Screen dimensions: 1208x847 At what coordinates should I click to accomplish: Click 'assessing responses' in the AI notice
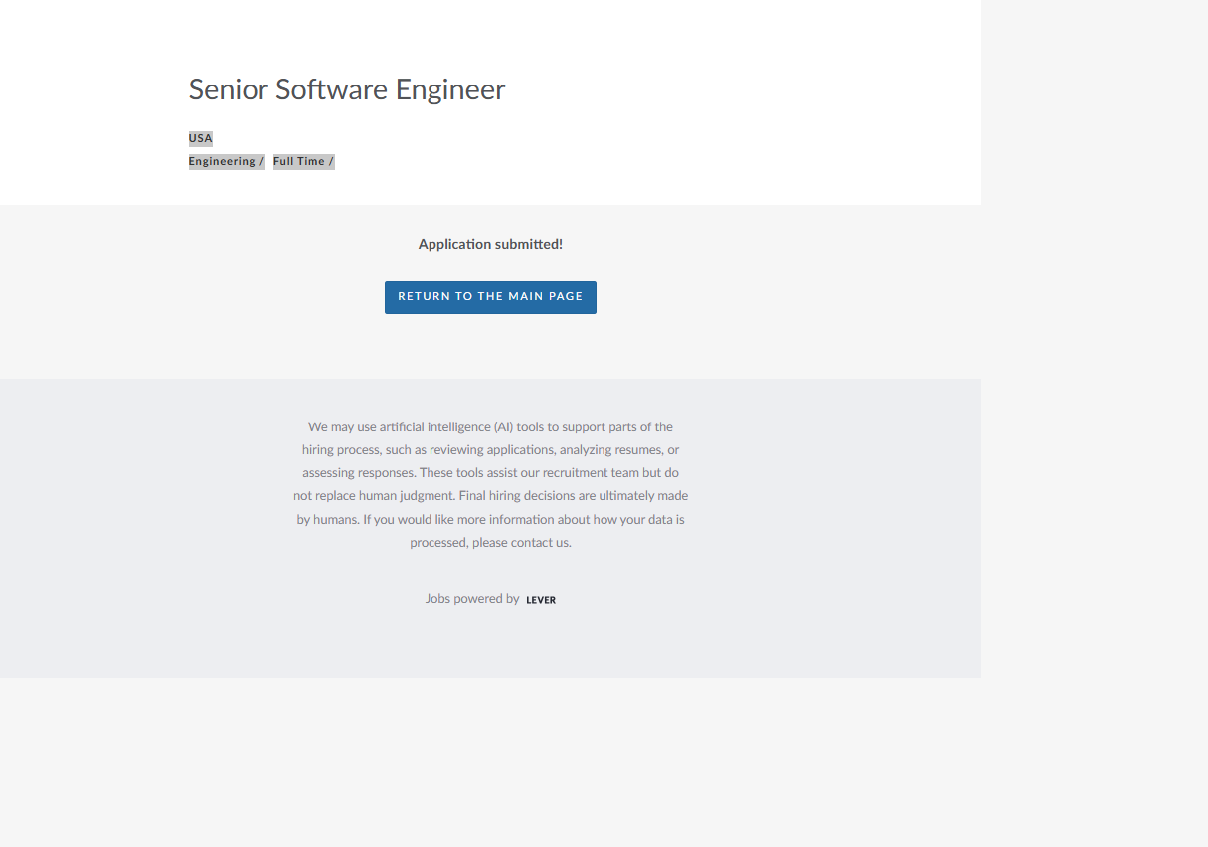358,473
